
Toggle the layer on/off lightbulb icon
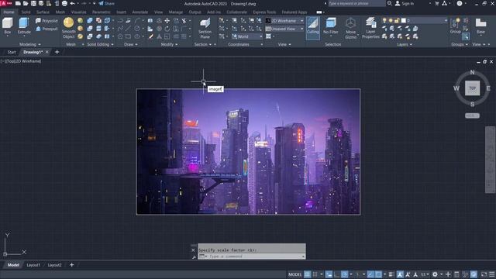coord(384,21)
